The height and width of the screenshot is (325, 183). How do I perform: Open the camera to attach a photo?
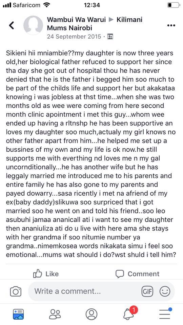pos(16,291)
